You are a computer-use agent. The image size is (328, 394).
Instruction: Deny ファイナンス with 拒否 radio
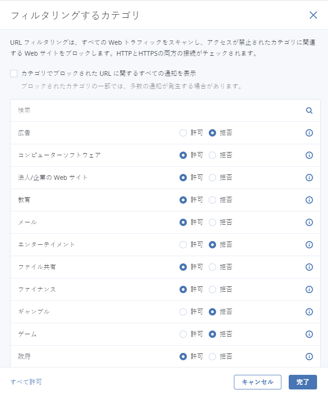point(212,289)
